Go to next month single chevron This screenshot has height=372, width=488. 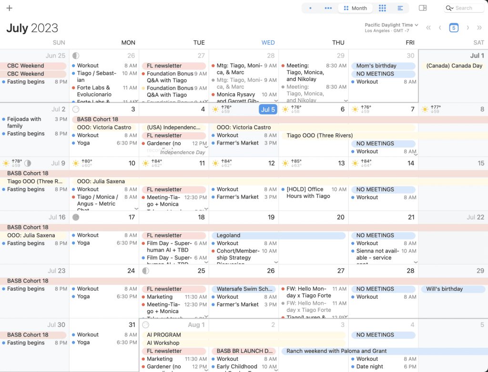click(468, 28)
